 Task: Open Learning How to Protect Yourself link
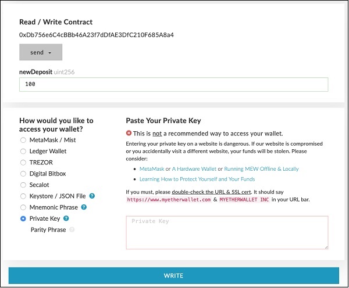pyautogui.click(x=190, y=179)
